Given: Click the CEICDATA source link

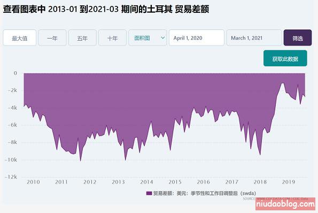Looking at the screenshot, I should pyautogui.click(x=272, y=199).
